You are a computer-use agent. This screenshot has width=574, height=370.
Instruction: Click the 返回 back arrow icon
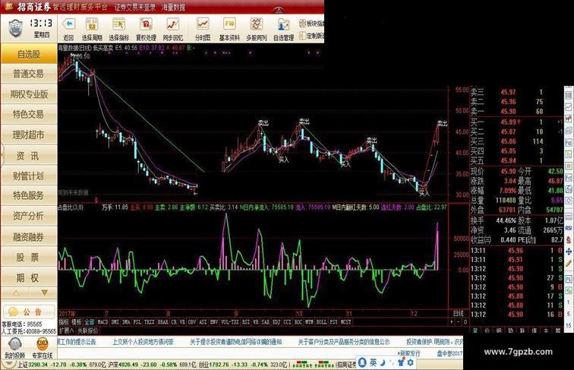68,24
